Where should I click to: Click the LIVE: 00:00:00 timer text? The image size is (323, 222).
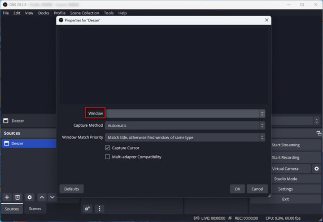click(213, 218)
